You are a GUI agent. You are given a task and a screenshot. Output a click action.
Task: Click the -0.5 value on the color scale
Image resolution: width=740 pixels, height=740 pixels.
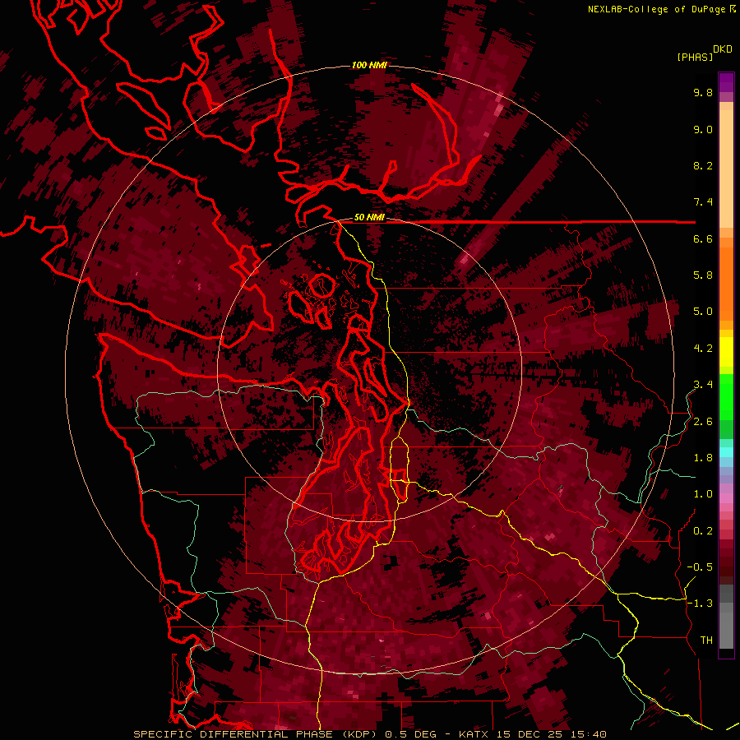(x=700, y=567)
